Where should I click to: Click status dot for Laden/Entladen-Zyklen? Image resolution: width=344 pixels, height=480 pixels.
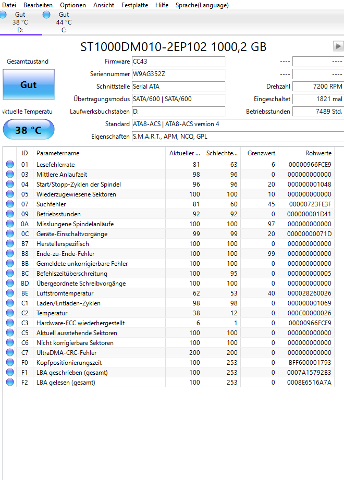(10, 303)
